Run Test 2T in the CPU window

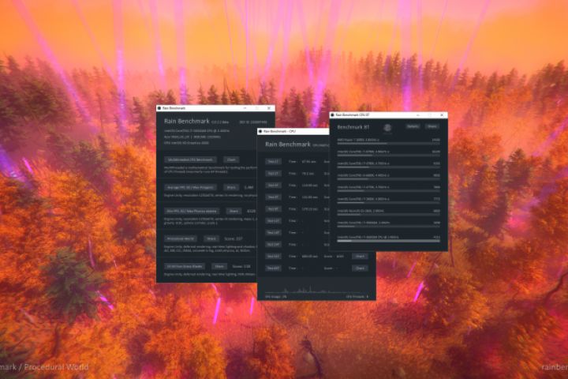coord(273,174)
